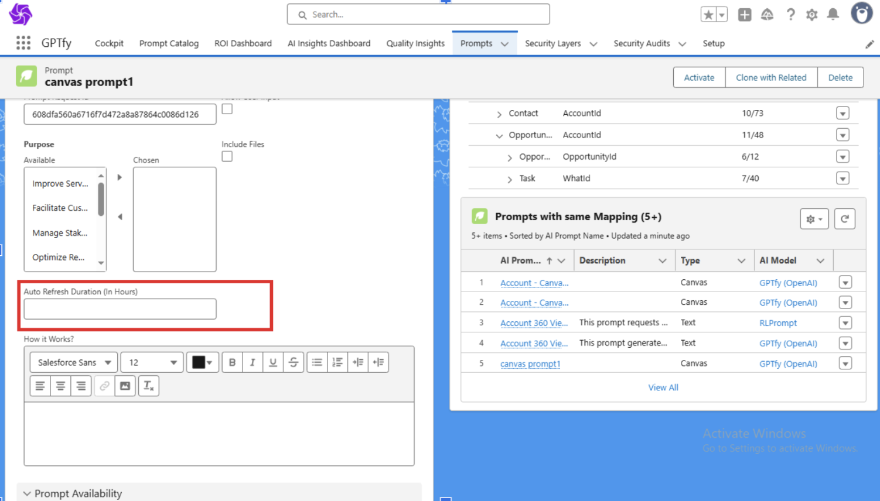Click the Activate button
880x501 pixels.
click(699, 77)
